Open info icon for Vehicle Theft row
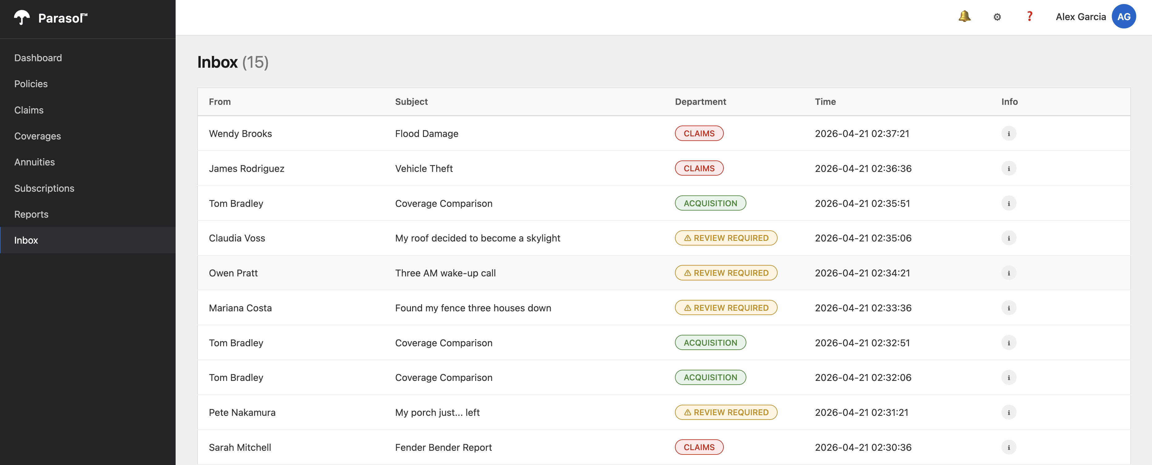 [x=1009, y=169]
